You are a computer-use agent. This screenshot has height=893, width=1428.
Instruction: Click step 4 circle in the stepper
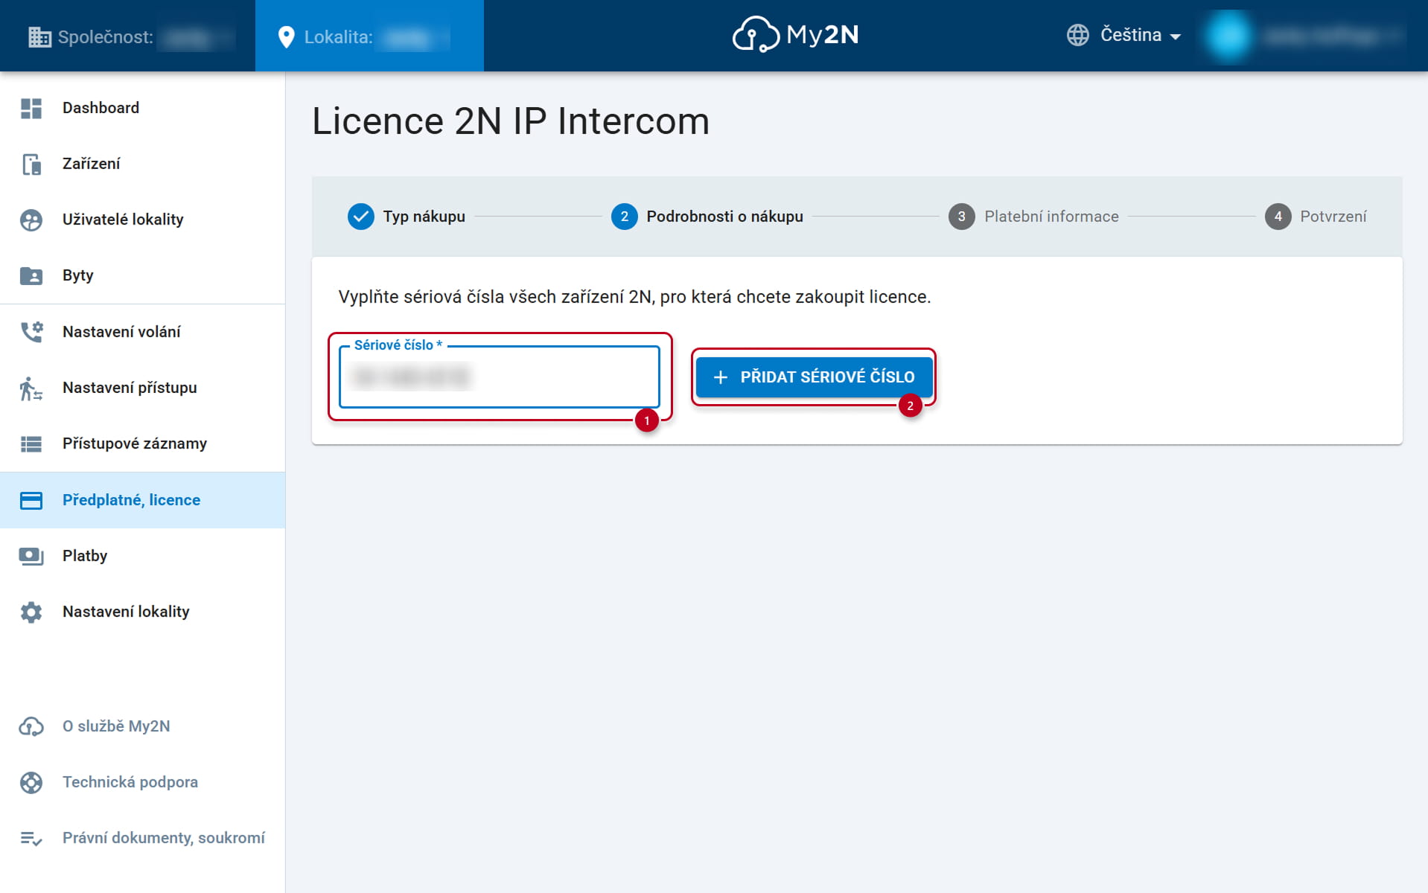[x=1278, y=217]
